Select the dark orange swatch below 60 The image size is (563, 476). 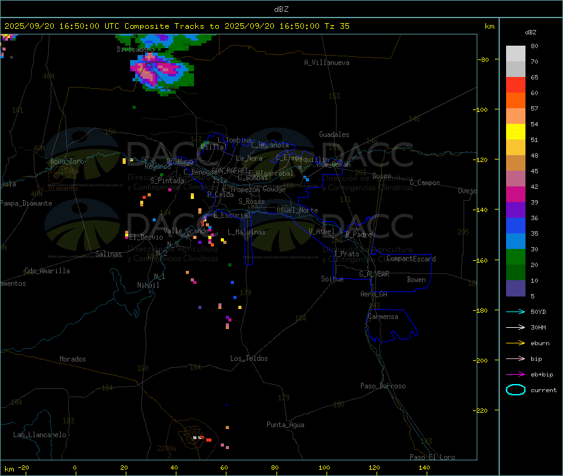(x=515, y=101)
